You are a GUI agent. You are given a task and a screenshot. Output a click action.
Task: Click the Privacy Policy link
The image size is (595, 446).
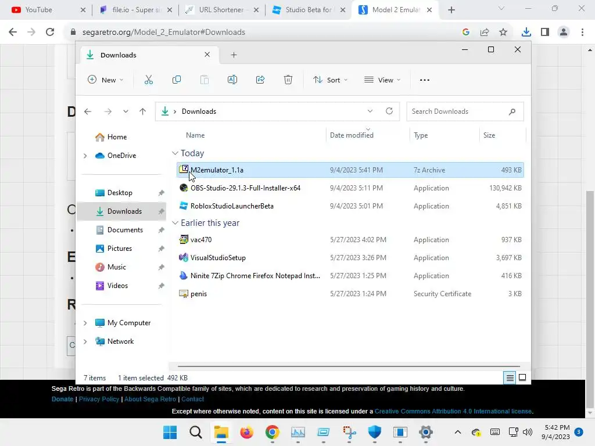(99, 399)
